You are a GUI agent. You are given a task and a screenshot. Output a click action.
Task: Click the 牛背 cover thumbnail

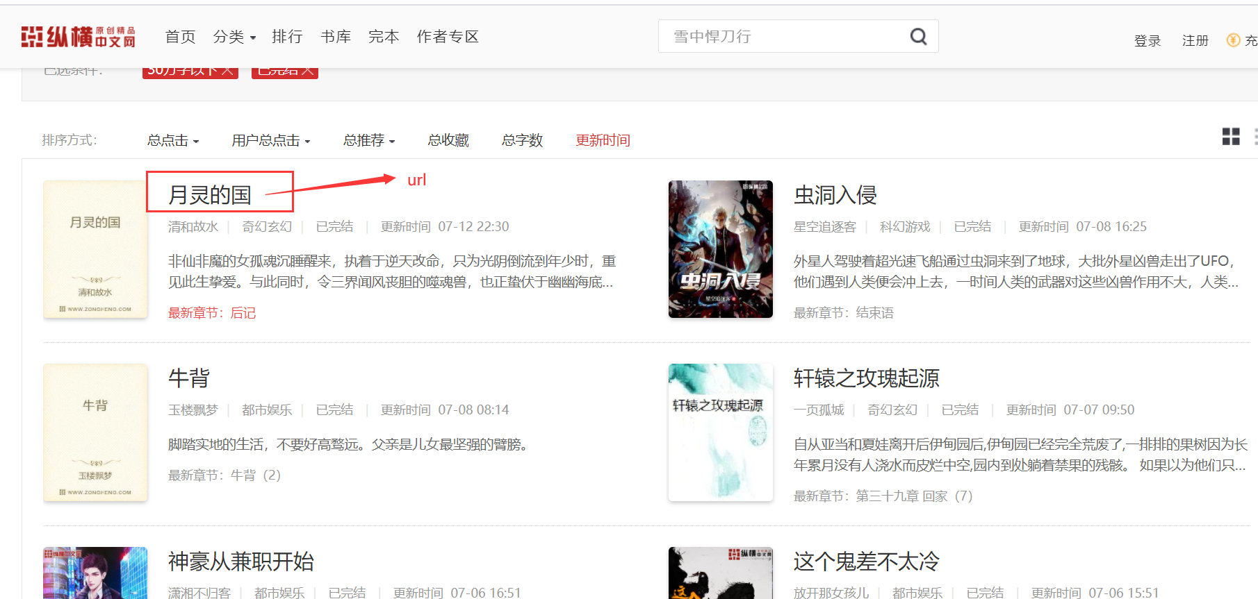tap(95, 432)
